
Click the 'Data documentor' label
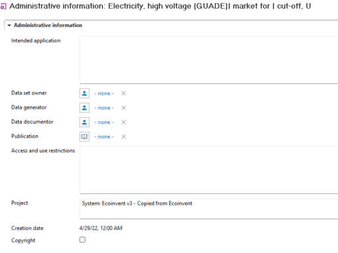32,122
